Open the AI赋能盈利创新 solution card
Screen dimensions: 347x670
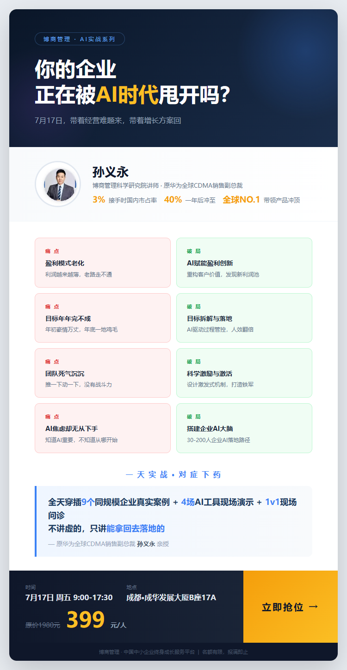[244, 263]
